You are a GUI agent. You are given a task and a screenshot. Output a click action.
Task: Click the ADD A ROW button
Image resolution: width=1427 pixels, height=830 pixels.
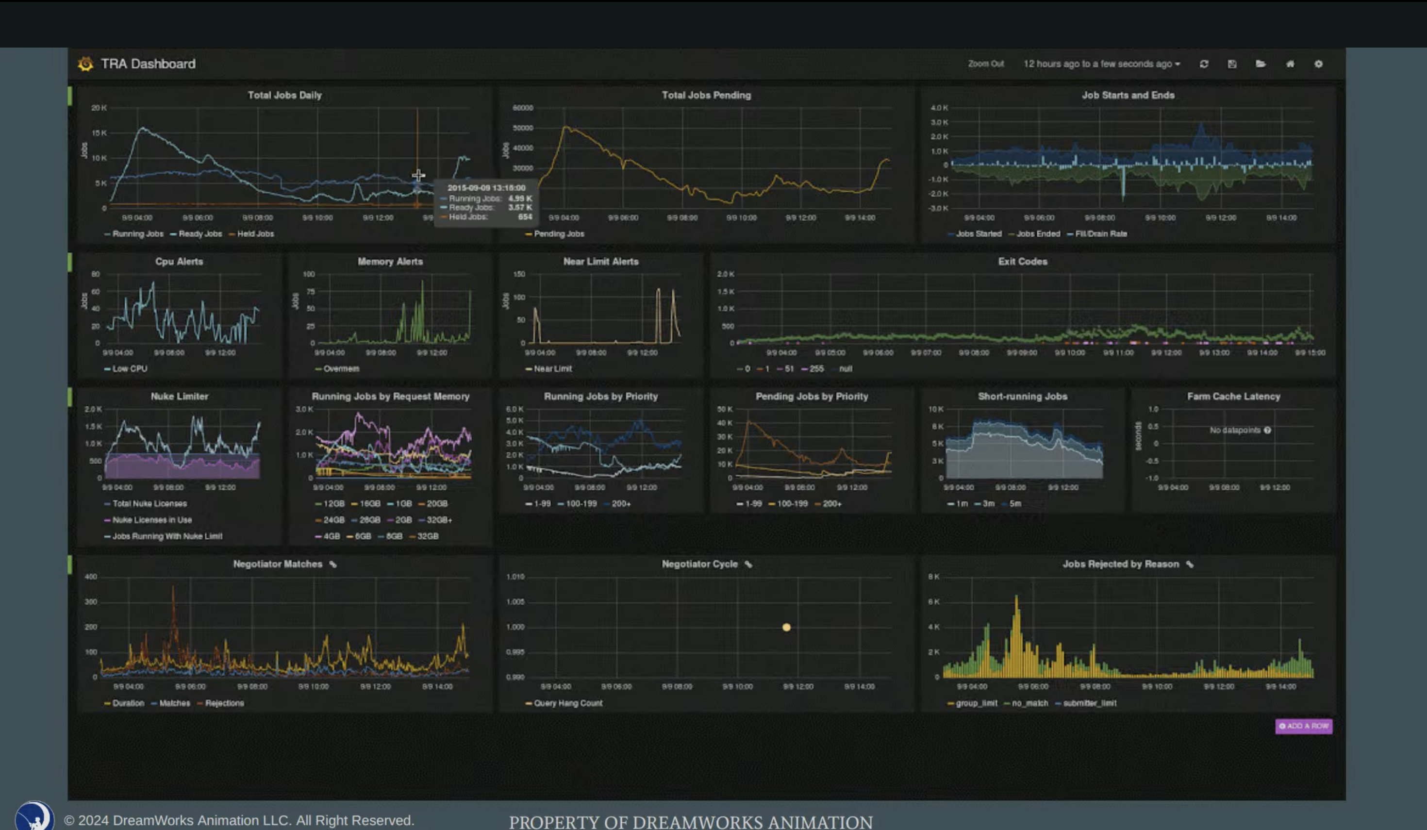1304,726
